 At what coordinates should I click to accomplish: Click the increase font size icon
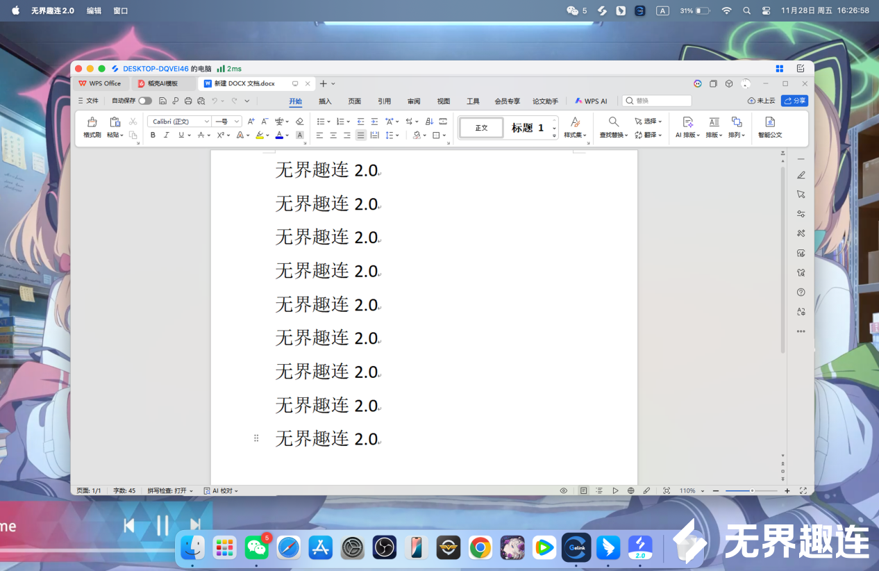(x=251, y=122)
